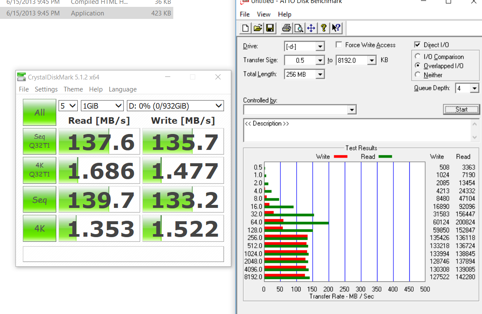Image resolution: width=482 pixels, height=314 pixels.
Task: Open a saved benchmark file via folder icon
Action: (258, 28)
